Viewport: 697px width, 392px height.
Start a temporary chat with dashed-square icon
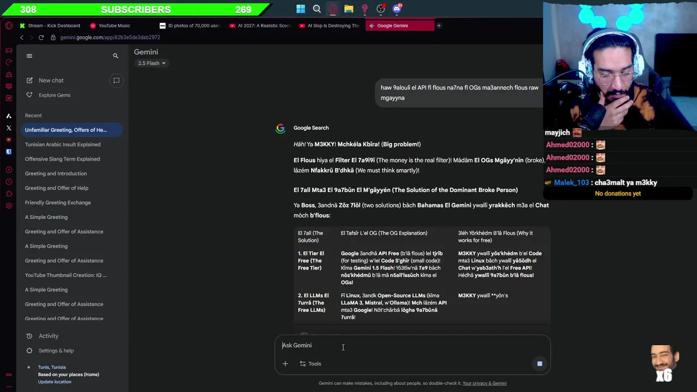coord(117,80)
